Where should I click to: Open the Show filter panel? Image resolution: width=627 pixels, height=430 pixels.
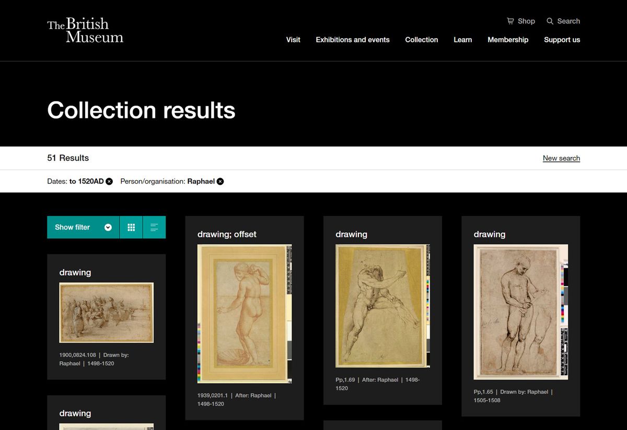pos(72,227)
